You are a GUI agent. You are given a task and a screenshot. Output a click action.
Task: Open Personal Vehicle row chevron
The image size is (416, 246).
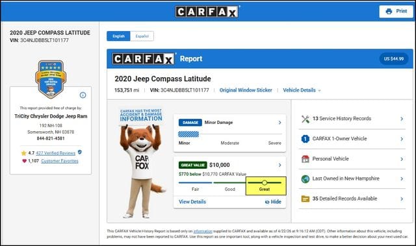pyautogui.click(x=402, y=159)
